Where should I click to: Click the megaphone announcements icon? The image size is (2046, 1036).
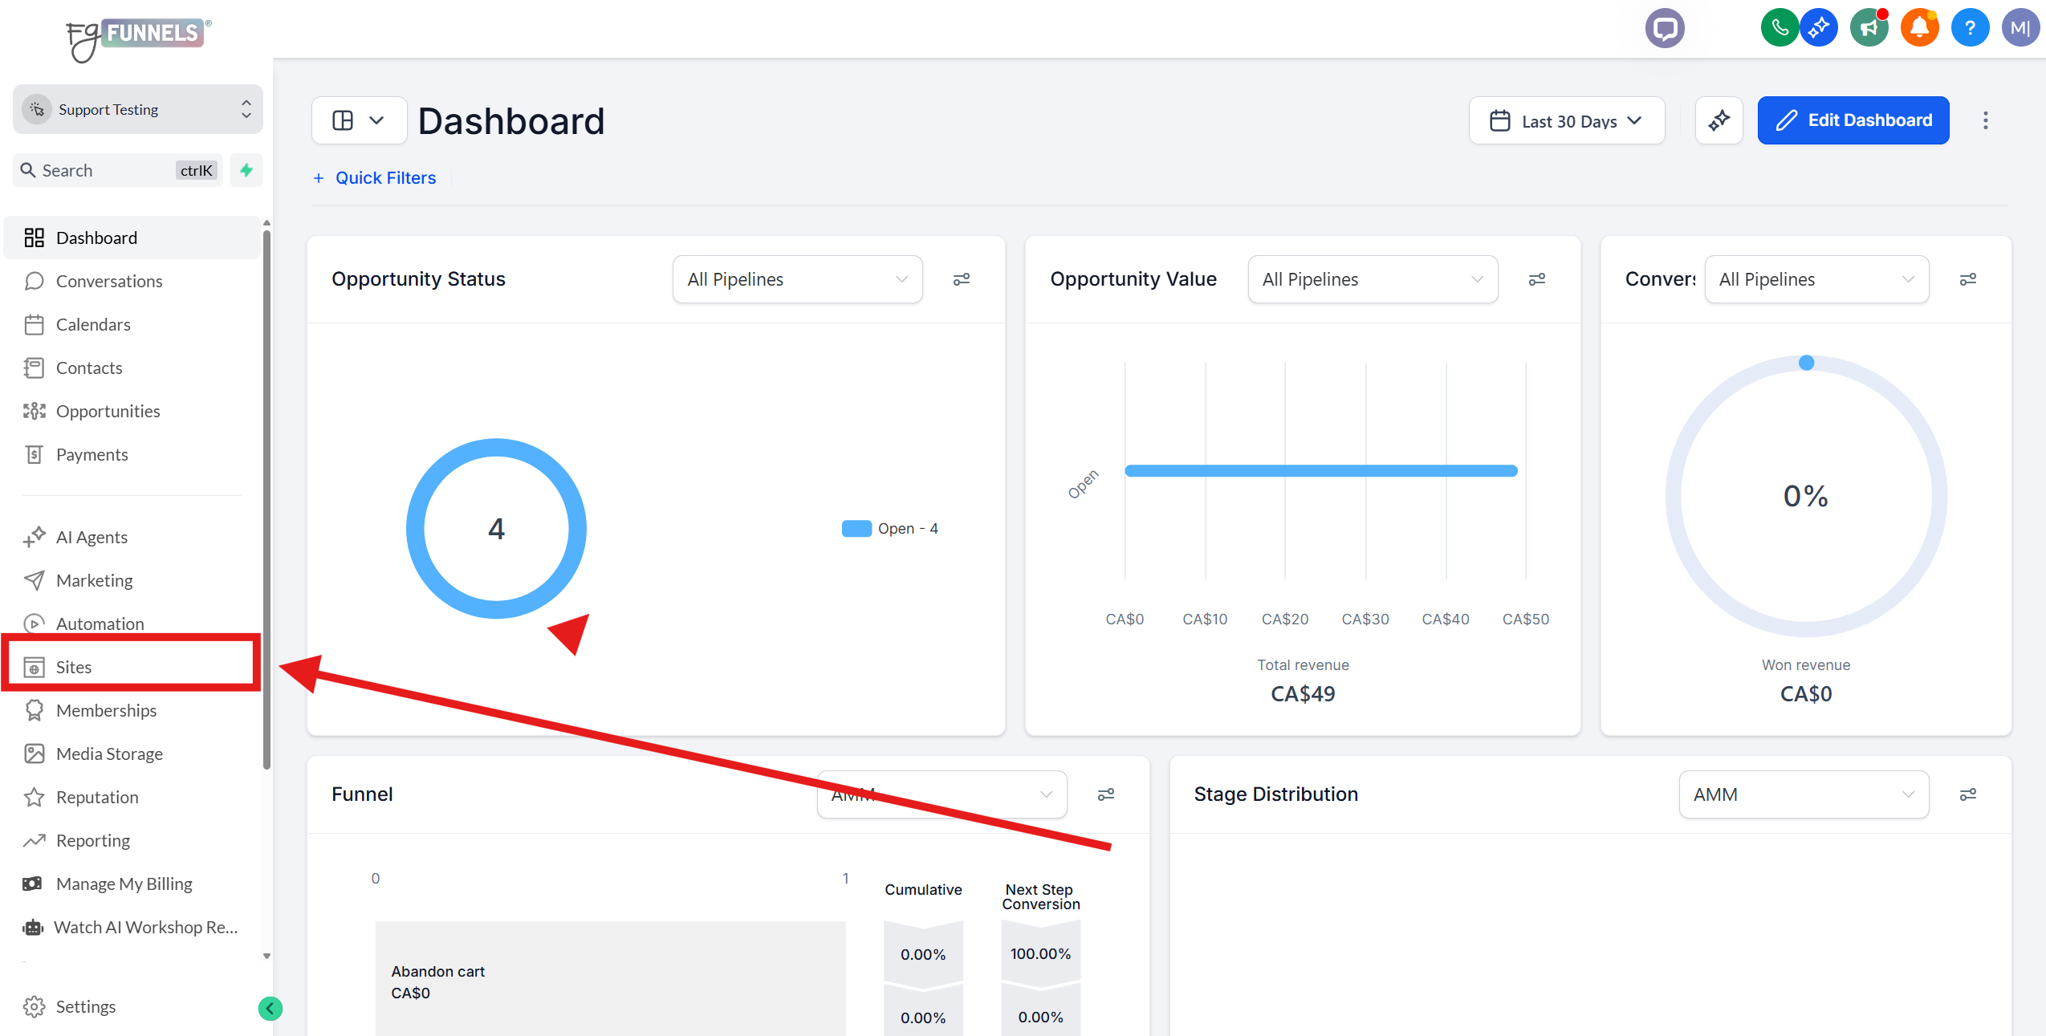[1869, 28]
